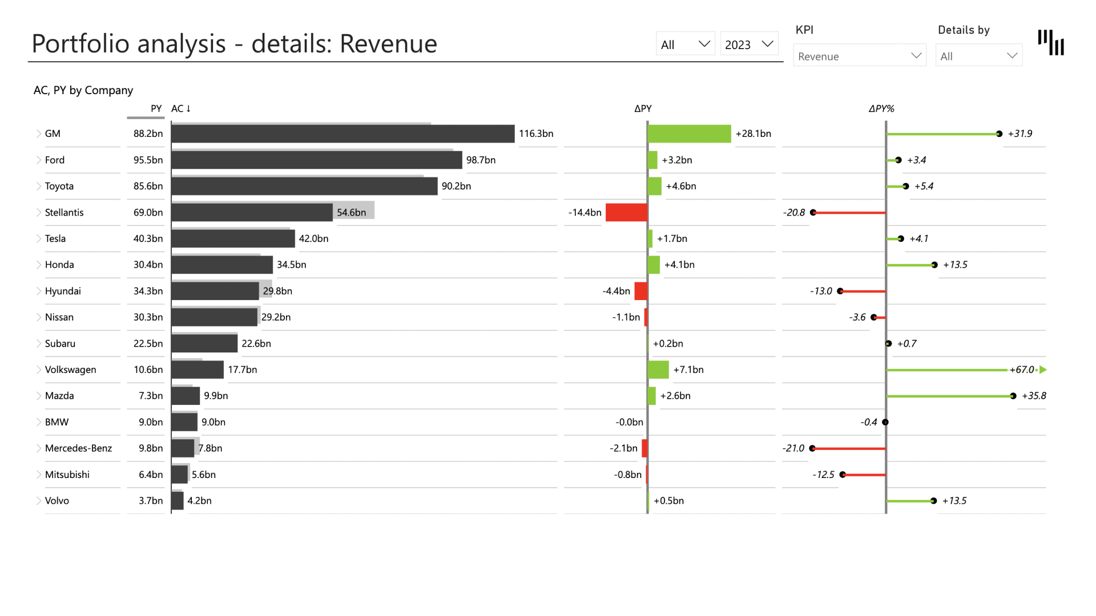
Task: Open the Details by dropdown set to All
Action: click(x=978, y=55)
